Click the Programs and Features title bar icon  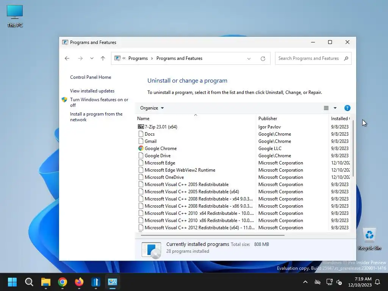pos(65,42)
